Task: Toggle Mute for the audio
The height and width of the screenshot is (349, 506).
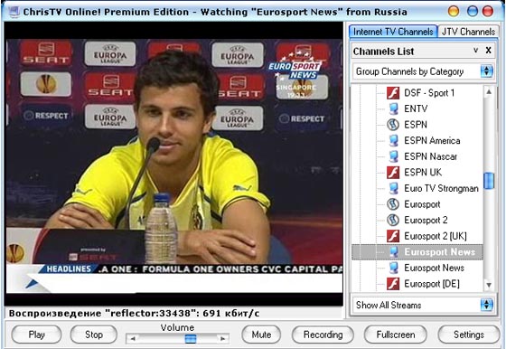Action: [x=261, y=335]
